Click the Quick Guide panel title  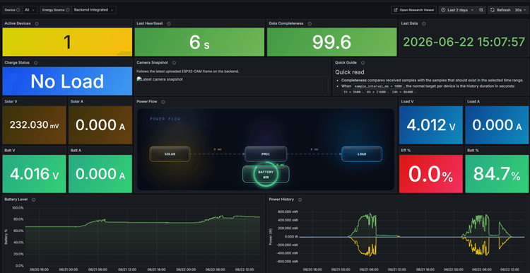pos(346,62)
